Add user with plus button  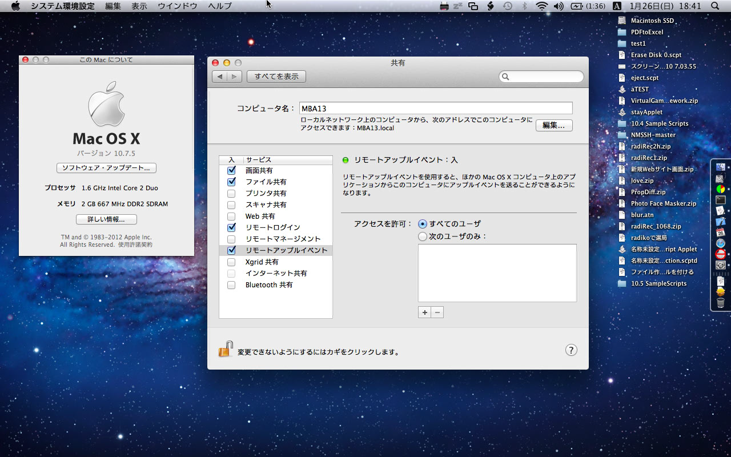(424, 312)
